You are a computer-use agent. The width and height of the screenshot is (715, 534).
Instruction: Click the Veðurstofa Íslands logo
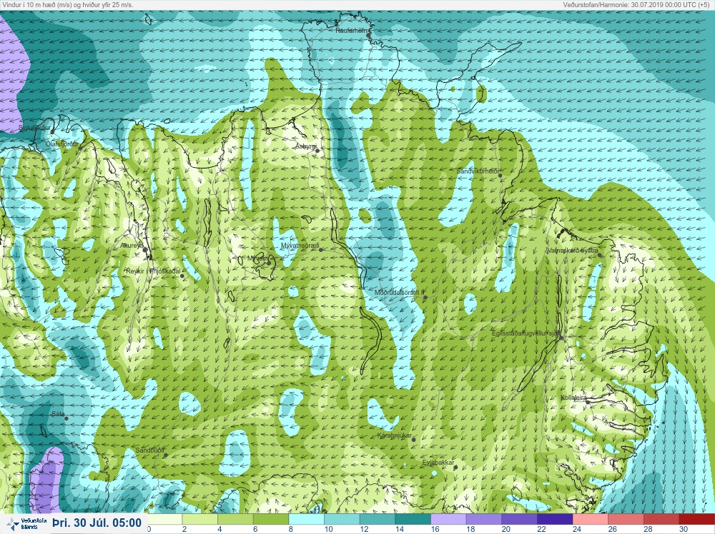tap(26, 524)
